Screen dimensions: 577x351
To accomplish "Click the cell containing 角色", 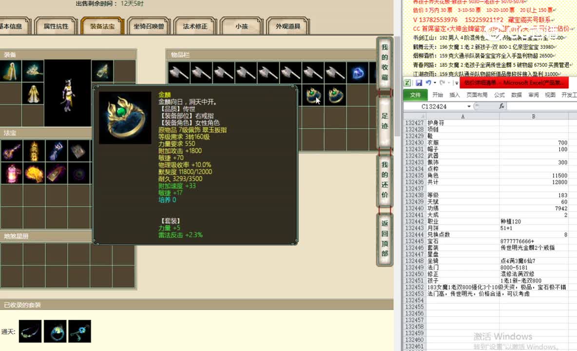I will point(462,175).
